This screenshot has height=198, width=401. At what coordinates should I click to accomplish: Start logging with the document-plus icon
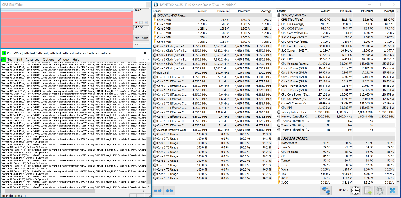(x=368, y=191)
